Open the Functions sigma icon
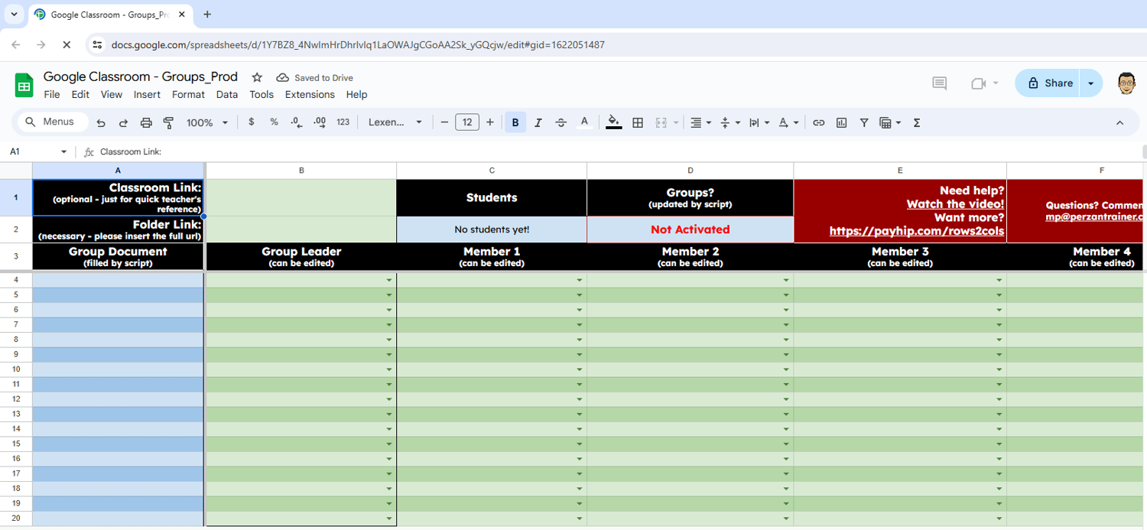The width and height of the screenshot is (1147, 530). (x=916, y=122)
